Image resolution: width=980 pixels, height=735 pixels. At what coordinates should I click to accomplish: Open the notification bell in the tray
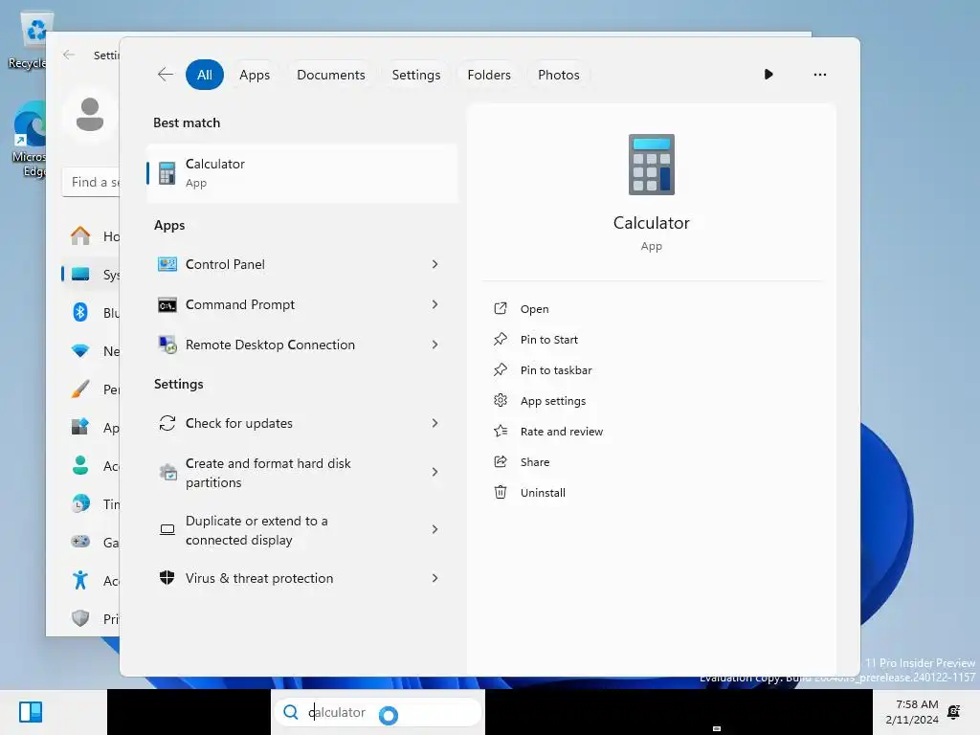(954, 712)
